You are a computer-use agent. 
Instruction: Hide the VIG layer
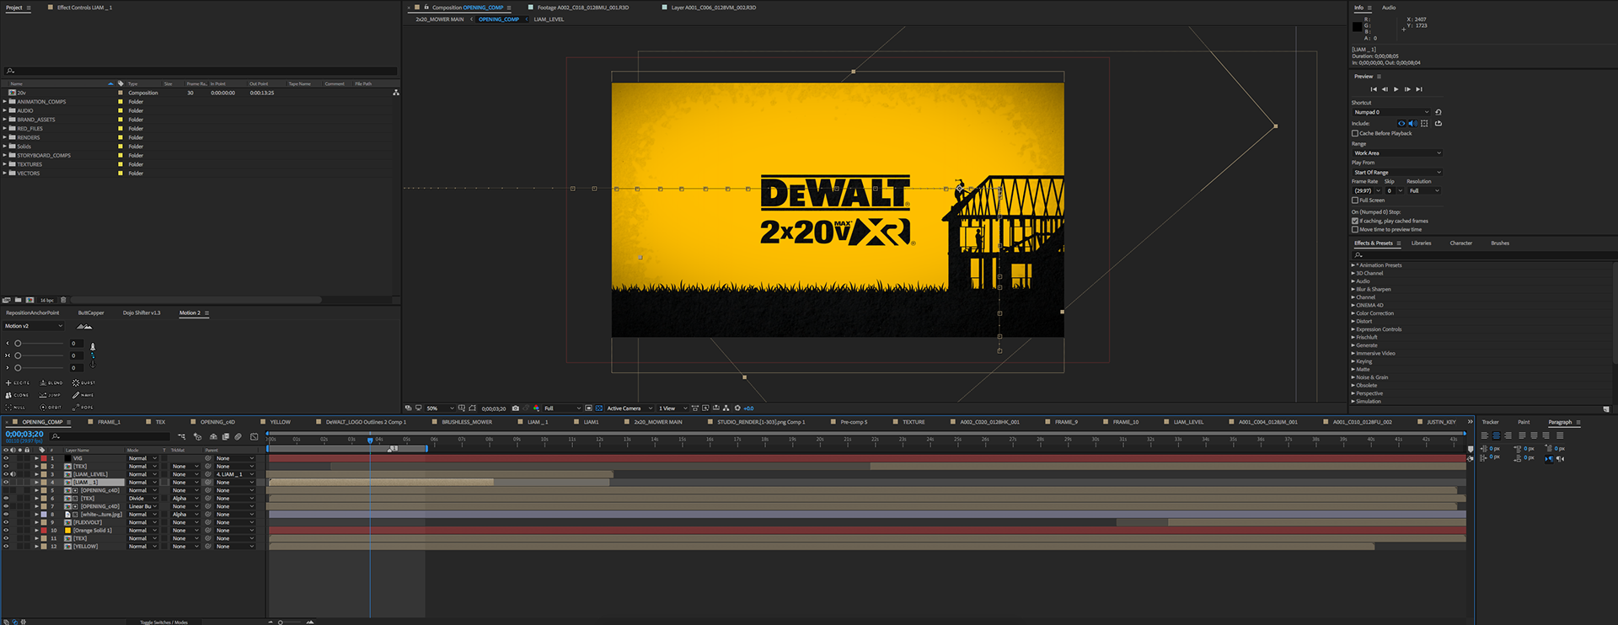6,458
